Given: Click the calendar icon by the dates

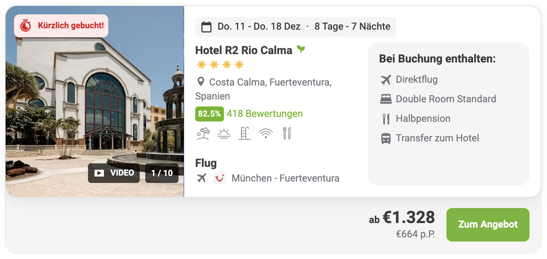Looking at the screenshot, I should 206,27.
